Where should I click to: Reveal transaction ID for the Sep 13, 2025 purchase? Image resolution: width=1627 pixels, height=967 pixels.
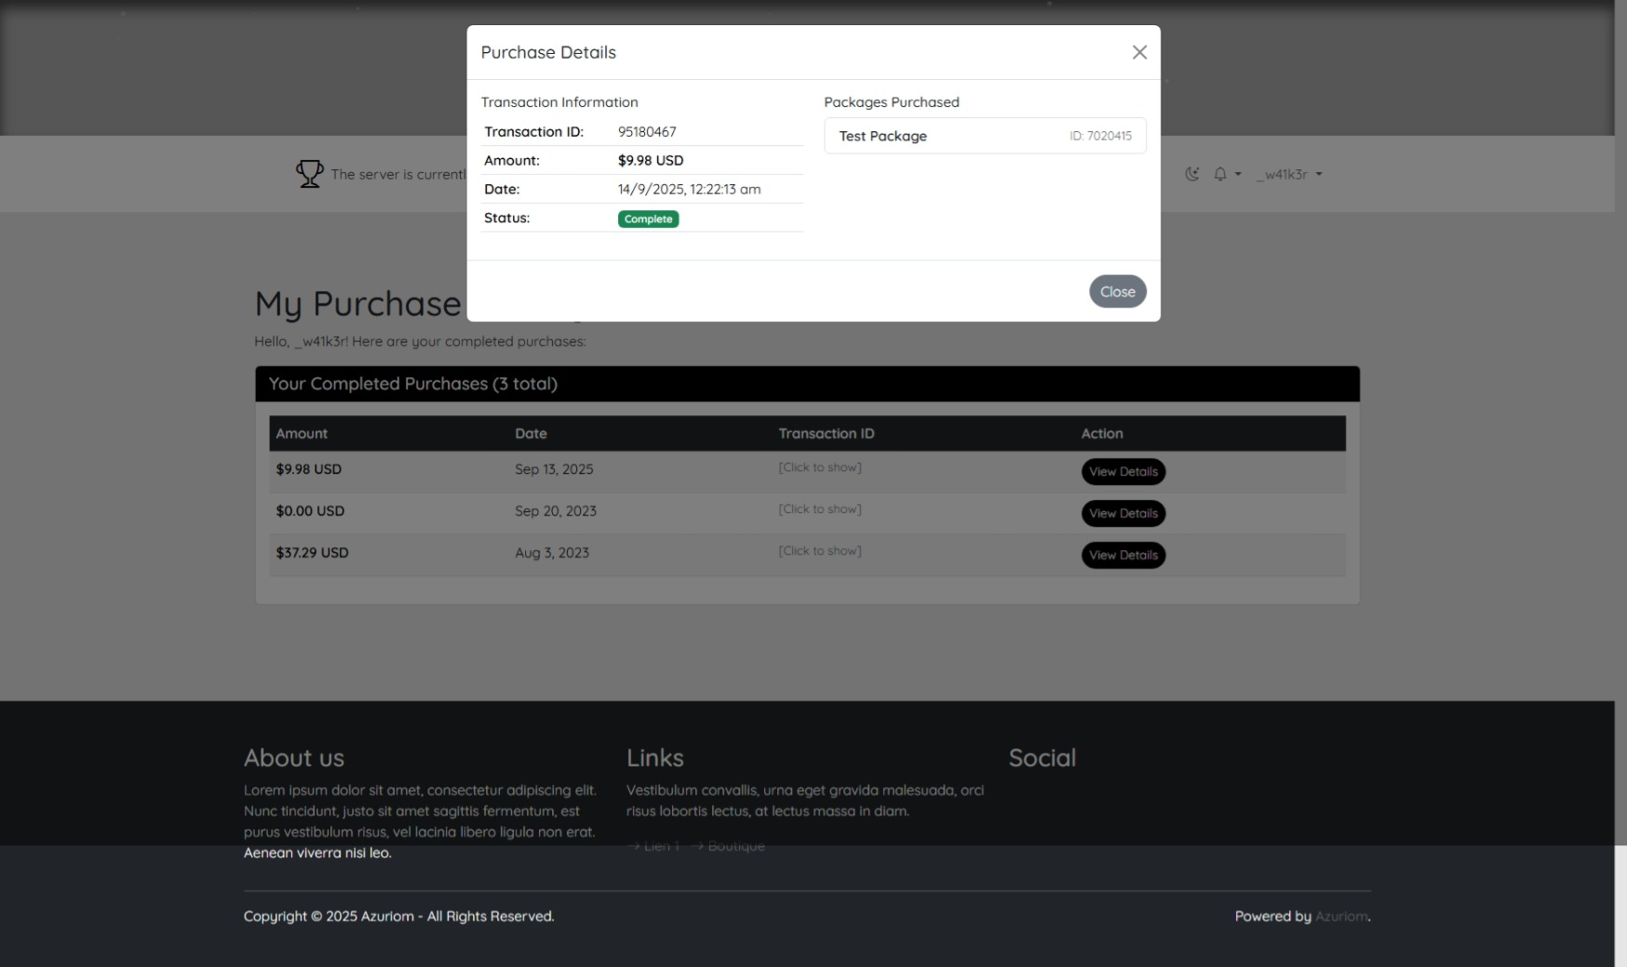(x=819, y=467)
